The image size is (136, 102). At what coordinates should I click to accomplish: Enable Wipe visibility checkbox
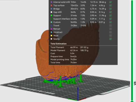(110, 36)
